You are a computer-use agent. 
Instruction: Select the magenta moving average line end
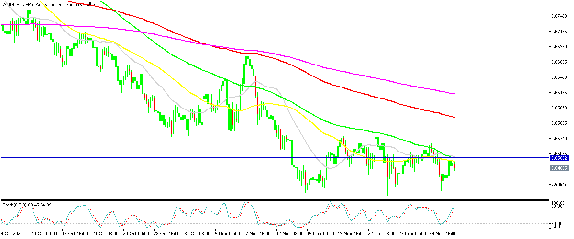tap(453, 94)
